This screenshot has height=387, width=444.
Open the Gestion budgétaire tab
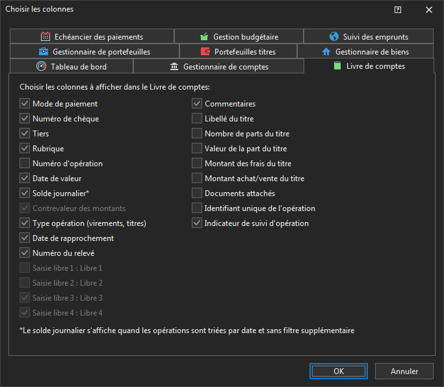239,36
